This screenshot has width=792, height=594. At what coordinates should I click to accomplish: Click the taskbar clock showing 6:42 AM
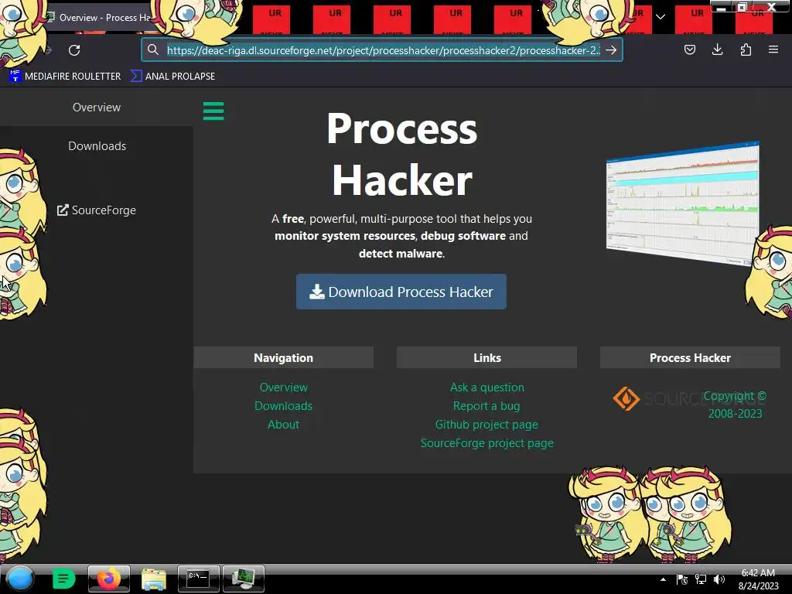[758, 579]
